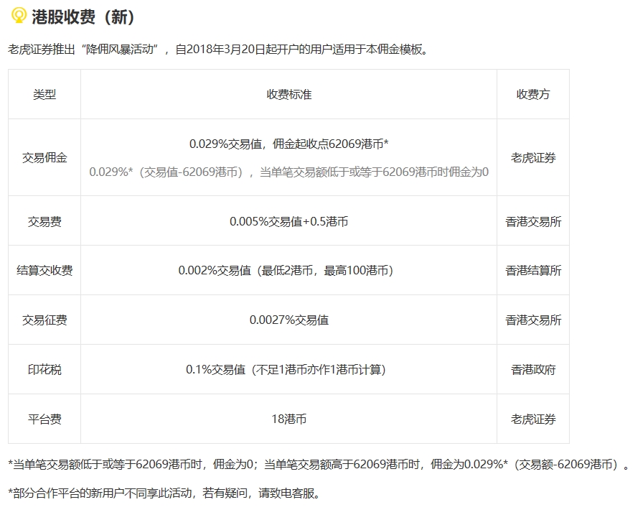Image resolution: width=638 pixels, height=520 pixels.
Task: Select the 交易佣金 row label
Action: 44,157
